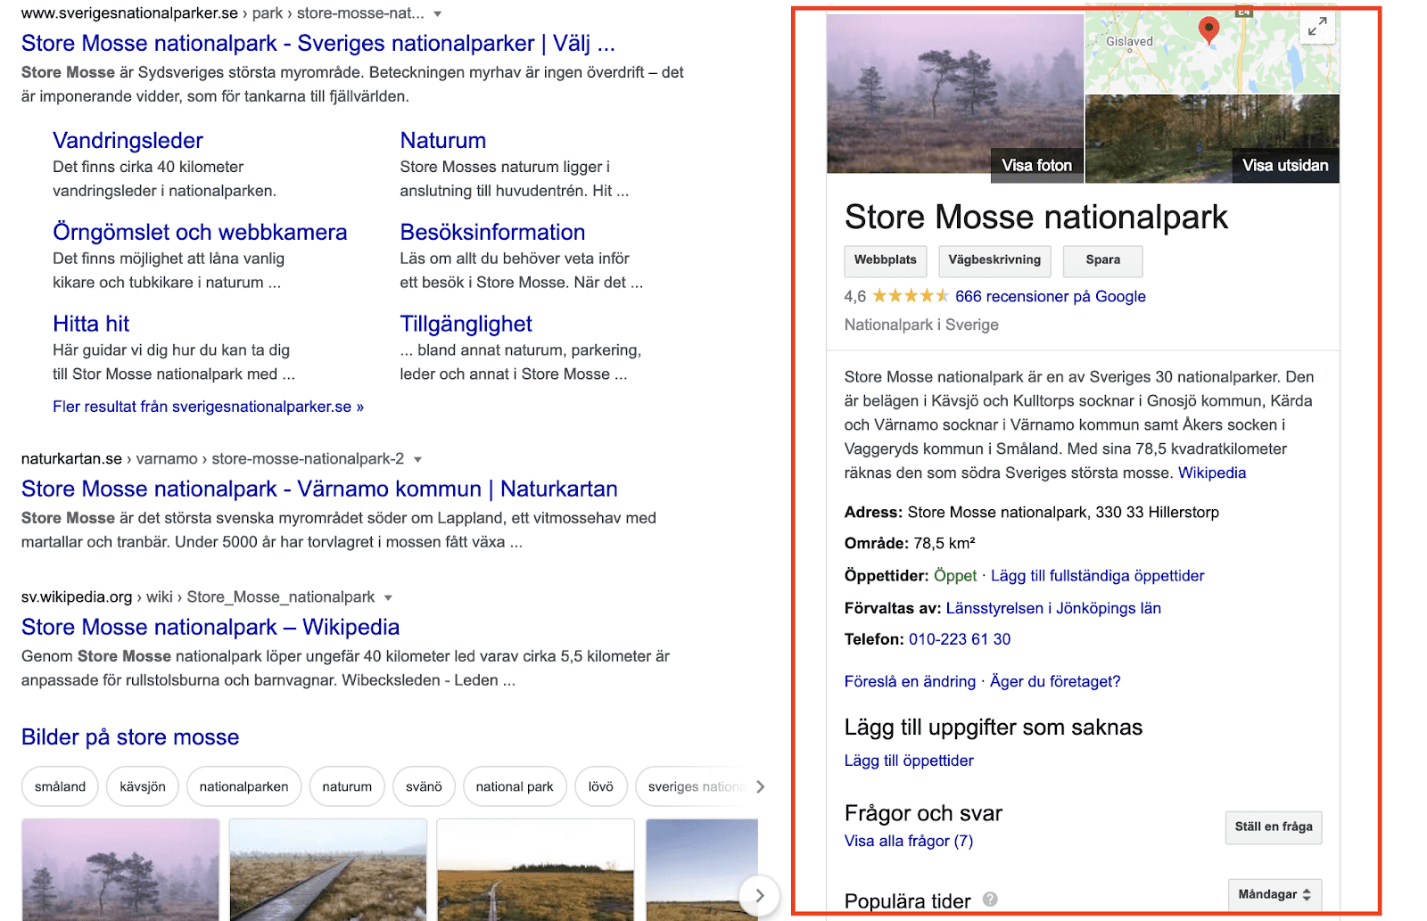Select the lövö image filter chip

click(600, 786)
